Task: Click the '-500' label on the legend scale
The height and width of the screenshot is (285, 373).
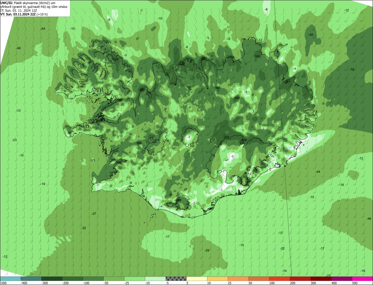Action: pos(3,283)
